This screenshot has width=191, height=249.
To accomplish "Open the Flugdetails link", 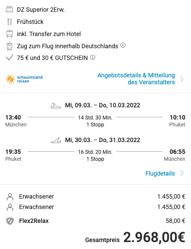I will 160,173.
